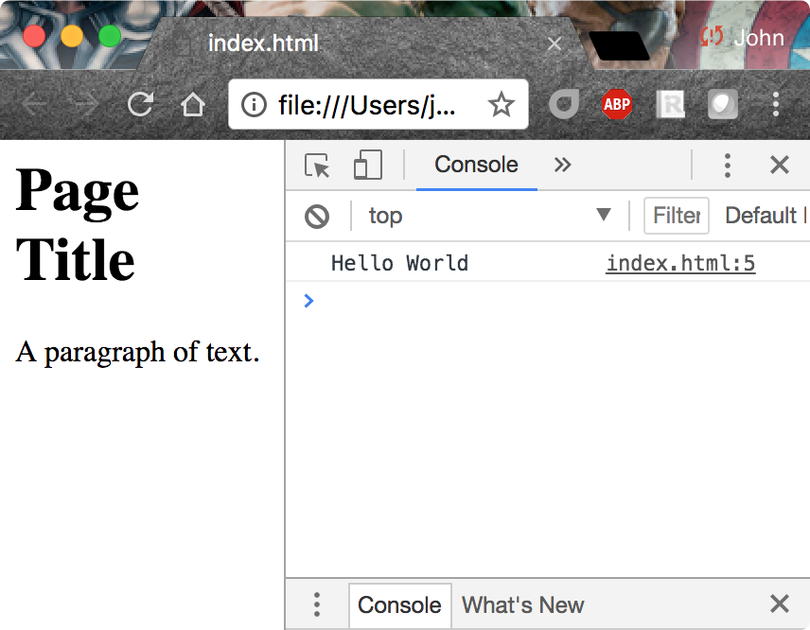Open Chrome's main three-dot menu
The image size is (810, 630).
(x=776, y=104)
